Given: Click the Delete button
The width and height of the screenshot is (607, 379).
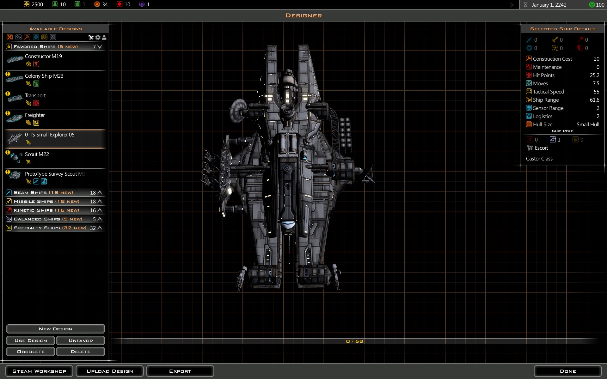Looking at the screenshot, I should (81, 352).
